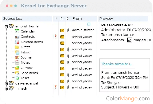Open the Tasks folder
The width and height of the screenshot is (153, 104).
pos(25,78)
